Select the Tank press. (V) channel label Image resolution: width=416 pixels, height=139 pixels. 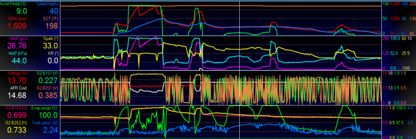pyautogui.click(x=45, y=123)
